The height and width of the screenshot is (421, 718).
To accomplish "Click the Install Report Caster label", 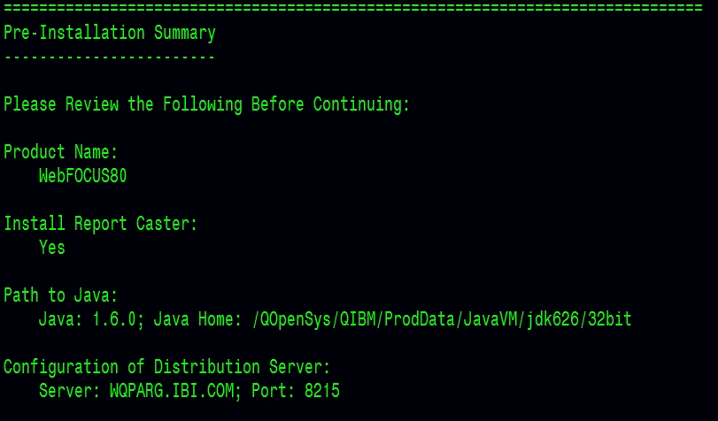I will click(100, 224).
